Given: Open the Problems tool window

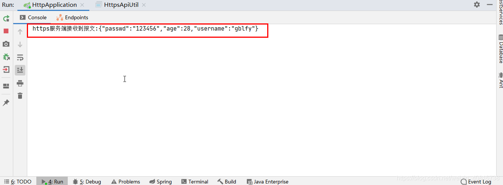Looking at the screenshot, I should pyautogui.click(x=125, y=182).
